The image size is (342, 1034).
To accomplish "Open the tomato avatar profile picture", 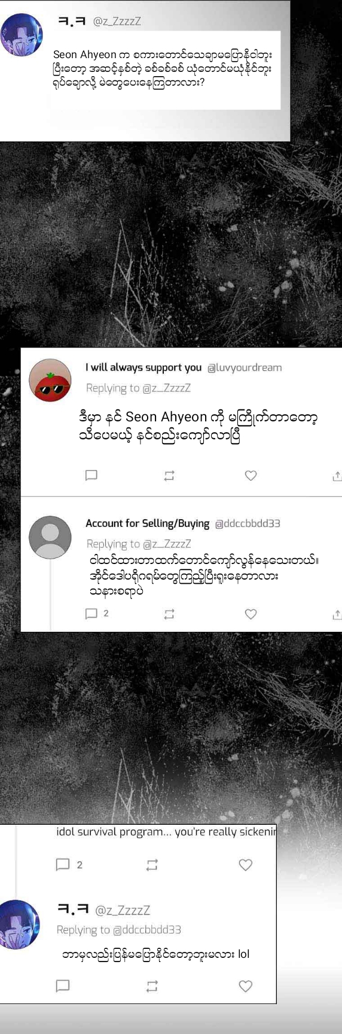I will point(50,381).
